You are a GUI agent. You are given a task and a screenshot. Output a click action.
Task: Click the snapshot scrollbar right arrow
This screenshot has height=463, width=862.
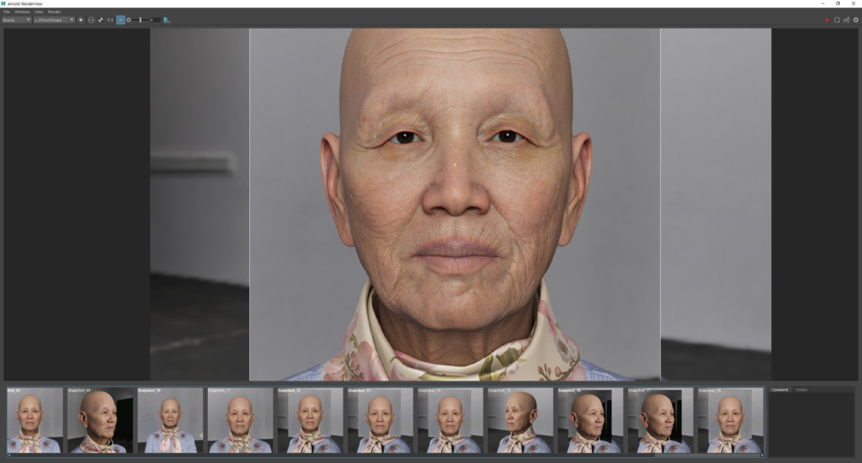(x=762, y=455)
